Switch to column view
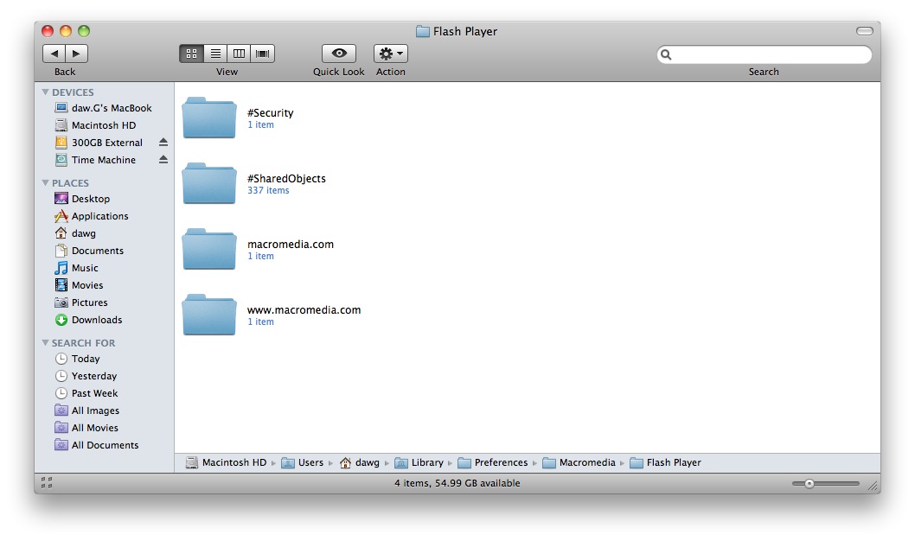Image resolution: width=915 pixels, height=541 pixels. (239, 54)
